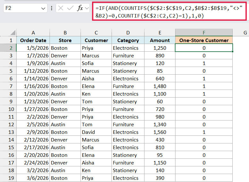Open the Name Box dropdown arrow
249x182 pixels.
point(43,8)
